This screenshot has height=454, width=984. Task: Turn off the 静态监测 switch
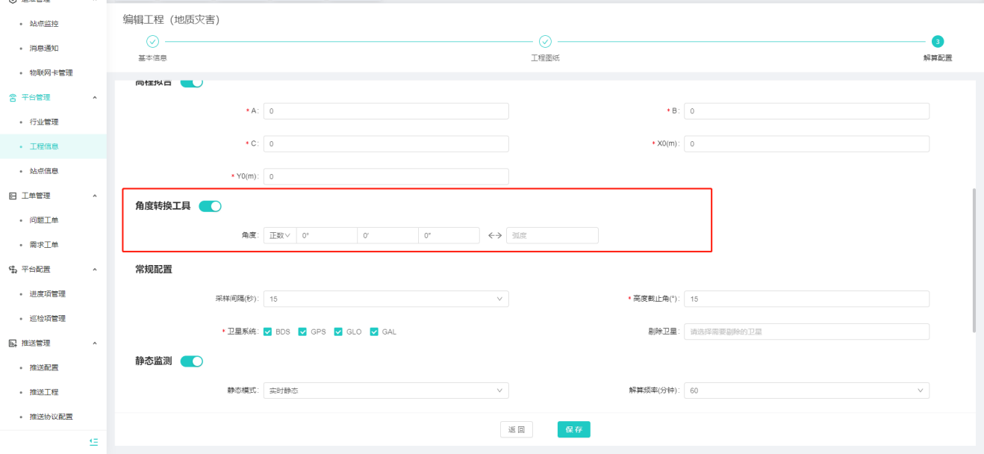(192, 361)
